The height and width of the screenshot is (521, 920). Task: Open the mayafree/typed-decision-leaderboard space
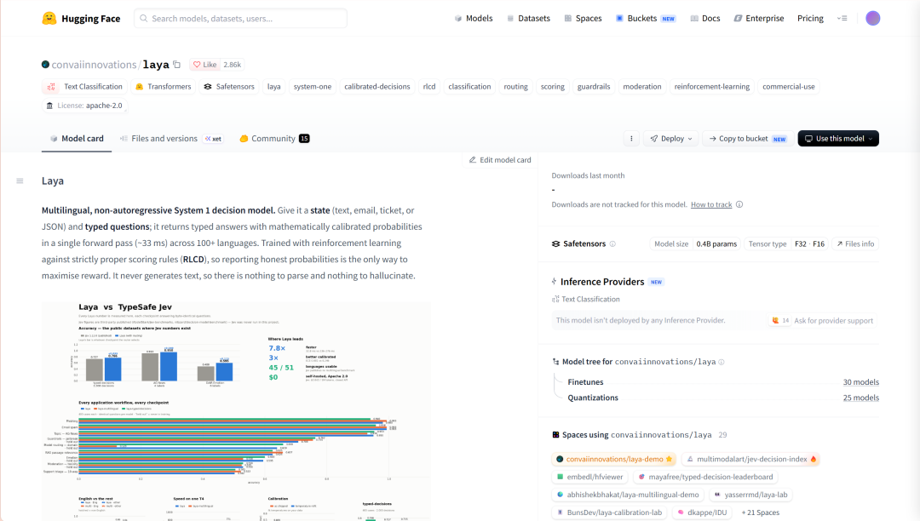706,477
